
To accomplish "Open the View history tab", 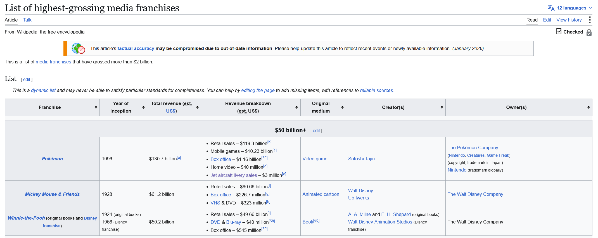I will click(x=569, y=20).
